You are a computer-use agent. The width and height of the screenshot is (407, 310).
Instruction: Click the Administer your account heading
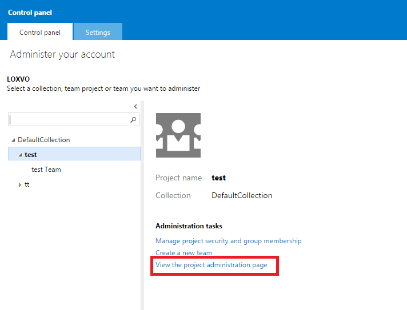(62, 55)
